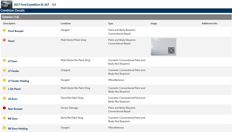Click the vehicle thumbnail in the header
This screenshot has width=232, height=132.
pos(6,4)
